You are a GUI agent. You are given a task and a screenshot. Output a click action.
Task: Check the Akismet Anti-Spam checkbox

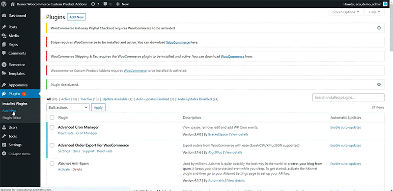pos(52,164)
